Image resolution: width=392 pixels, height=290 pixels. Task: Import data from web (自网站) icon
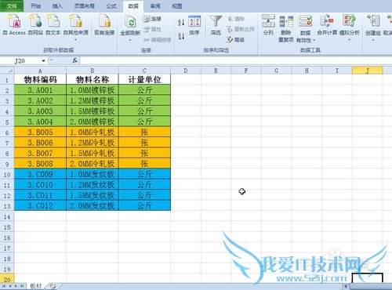point(35,25)
